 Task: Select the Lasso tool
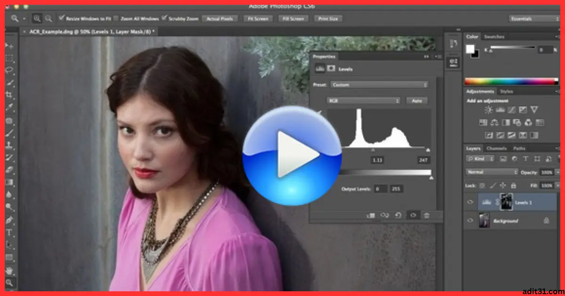tap(9, 71)
